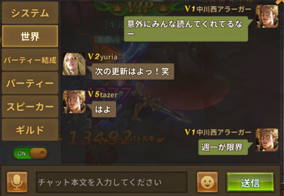Screen dimensions: 284x196
Task: Click the tazer username label
Action: point(108,95)
